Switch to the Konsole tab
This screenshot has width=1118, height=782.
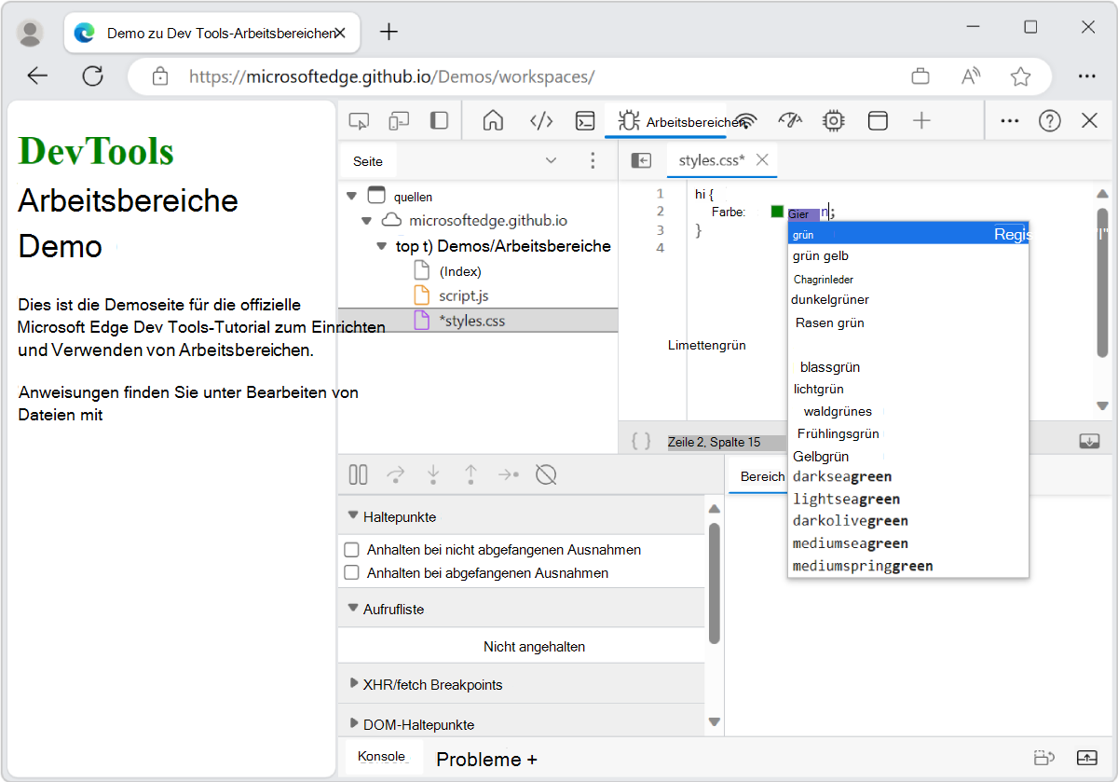point(383,759)
